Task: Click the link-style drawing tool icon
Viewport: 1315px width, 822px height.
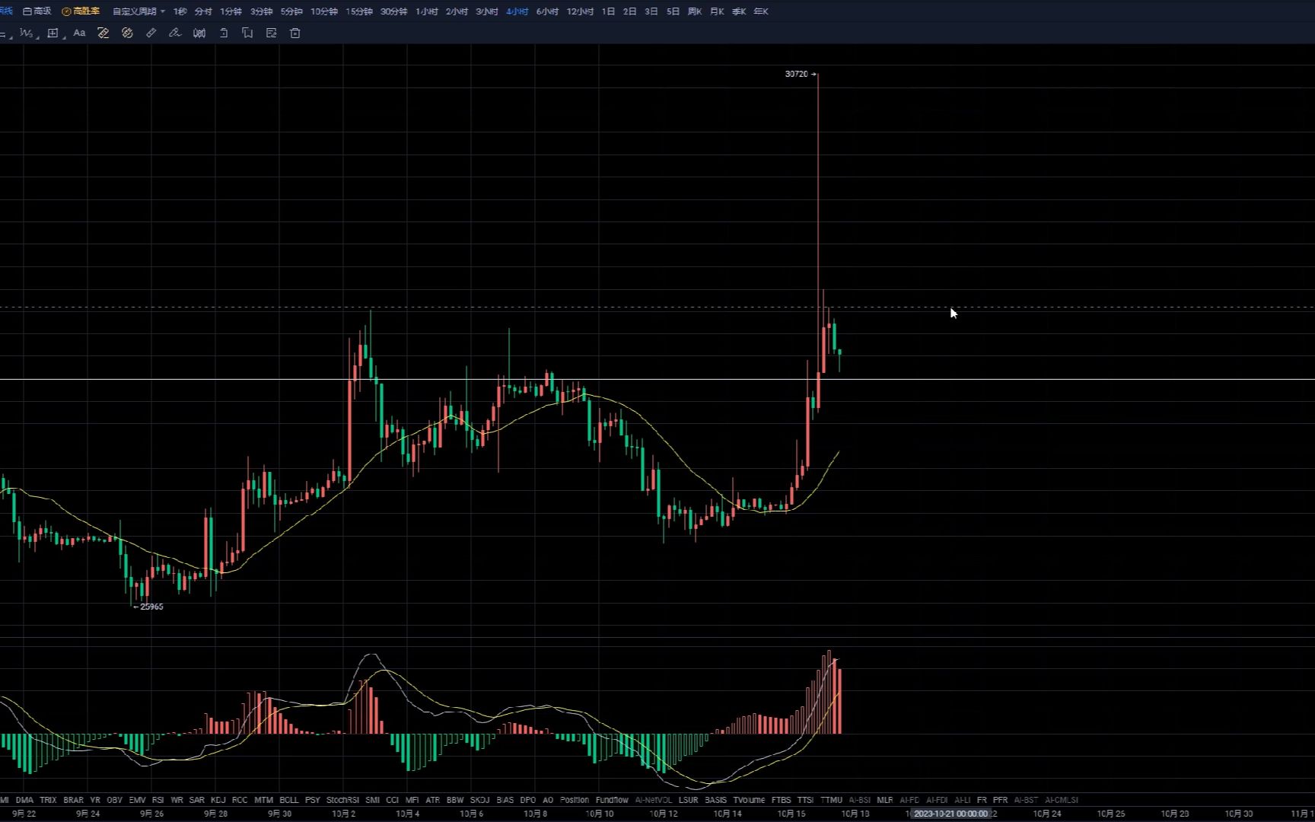Action: [x=127, y=33]
